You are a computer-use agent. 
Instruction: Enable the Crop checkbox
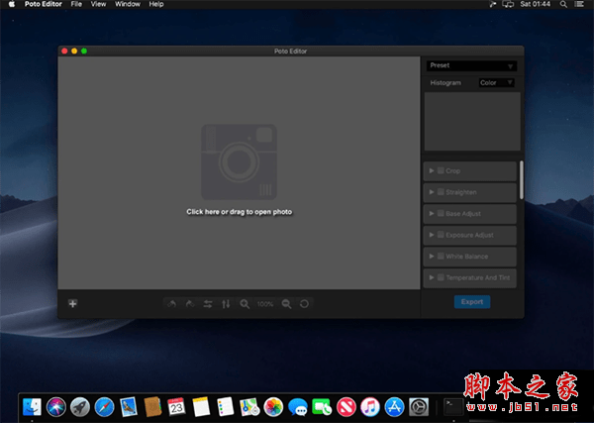pos(441,171)
